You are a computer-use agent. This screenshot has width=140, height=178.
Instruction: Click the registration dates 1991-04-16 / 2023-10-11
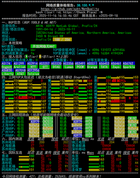(x=55, y=29)
